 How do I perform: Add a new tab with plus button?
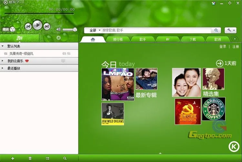[x=235, y=39]
